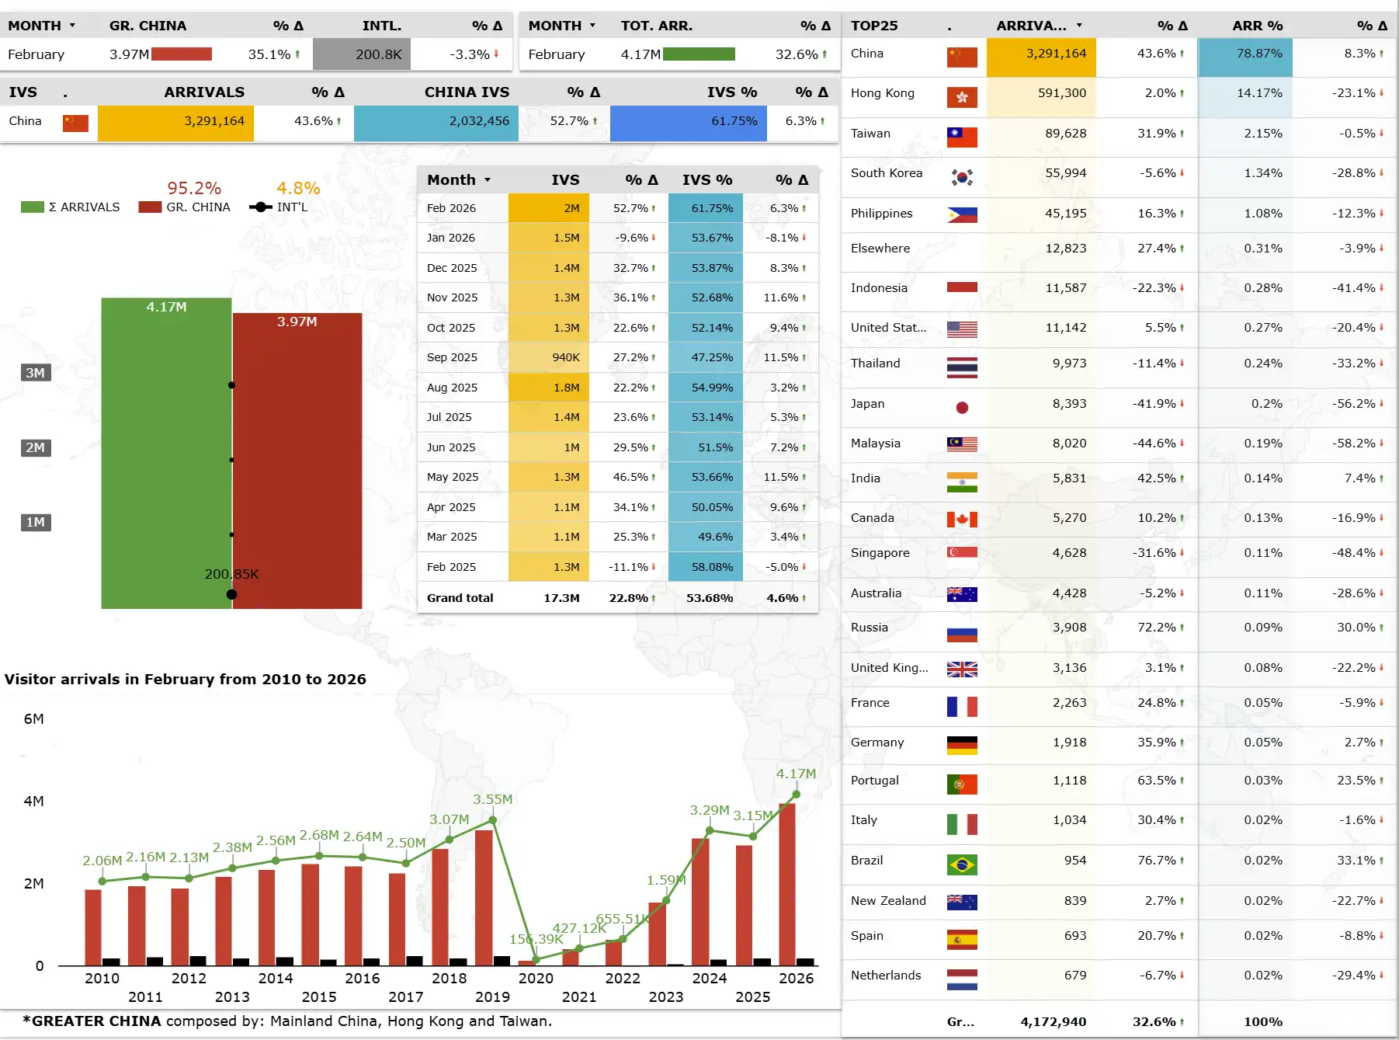Select the Feb 2026 row
Viewport: 1399px width, 1040px height.
click(x=618, y=208)
